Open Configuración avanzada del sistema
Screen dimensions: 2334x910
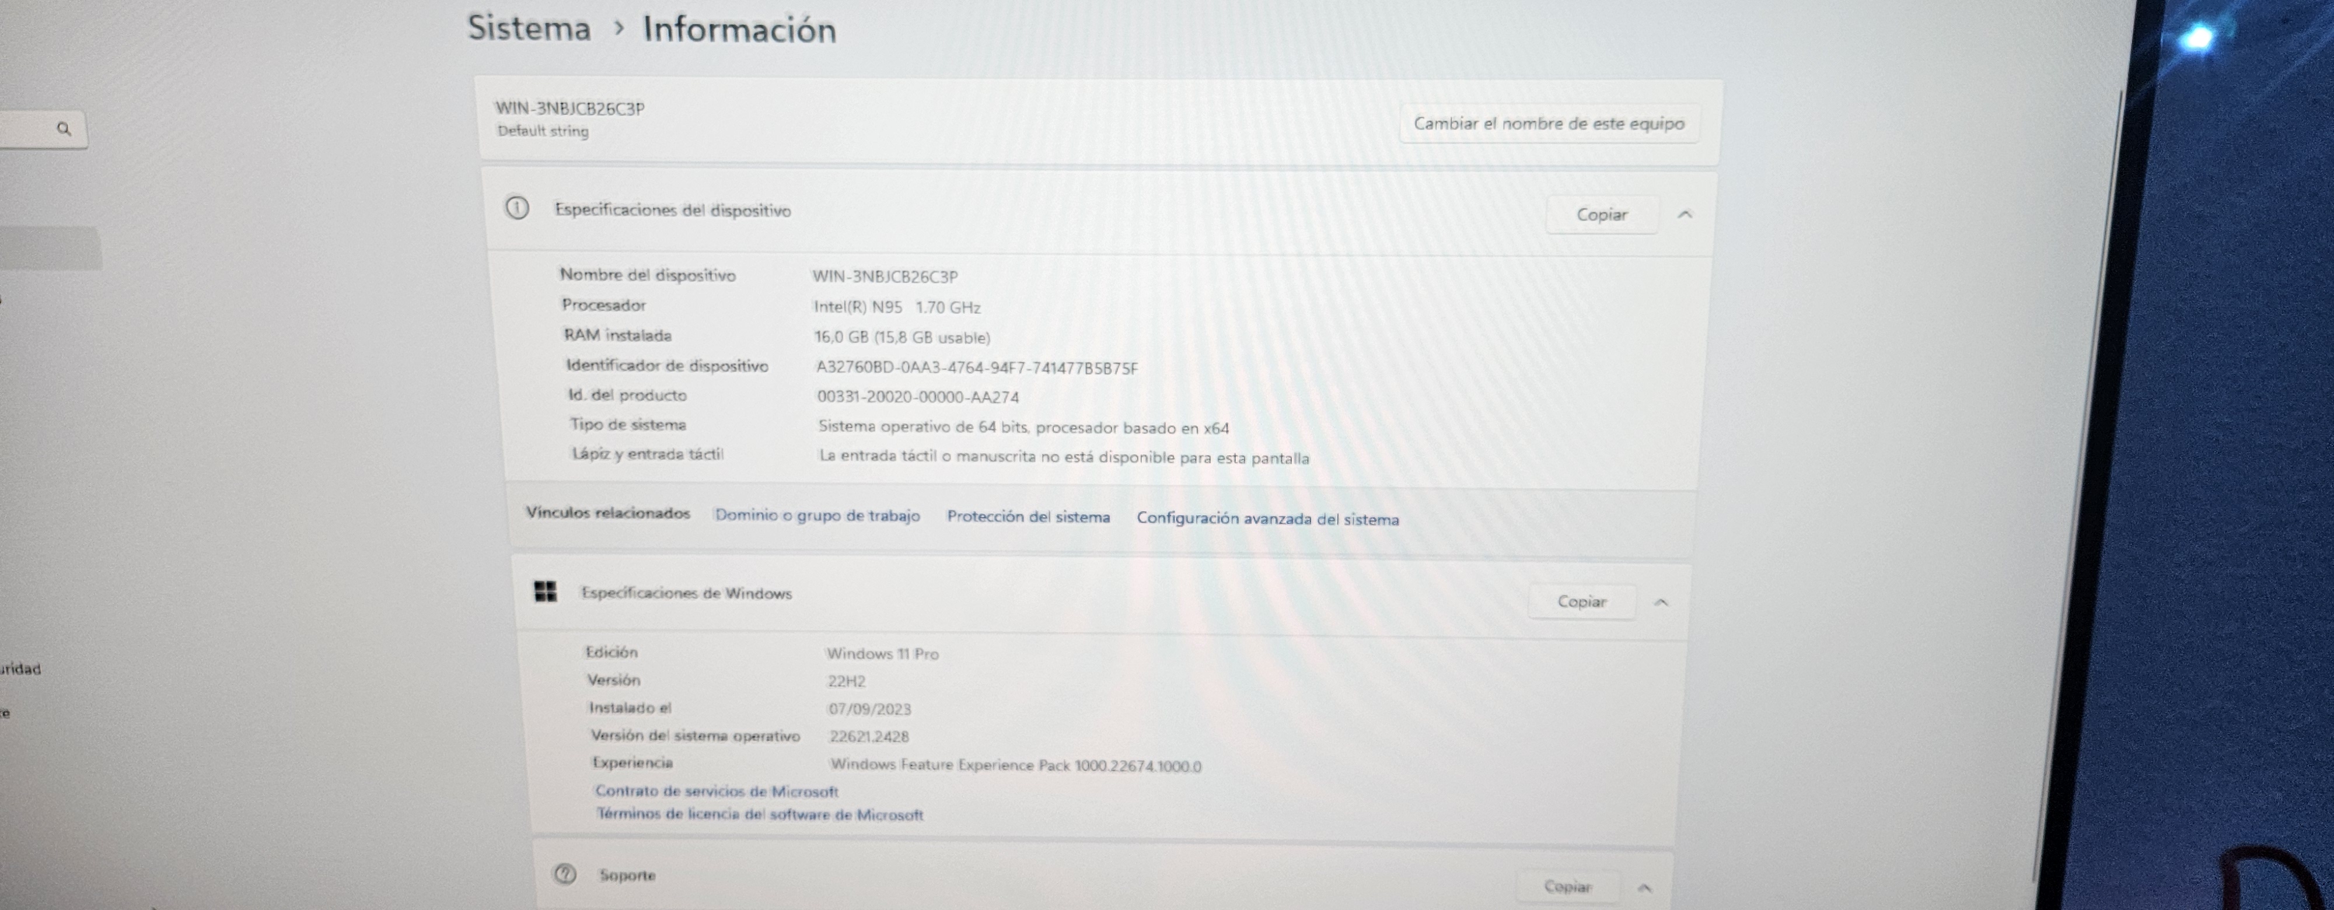point(1267,519)
